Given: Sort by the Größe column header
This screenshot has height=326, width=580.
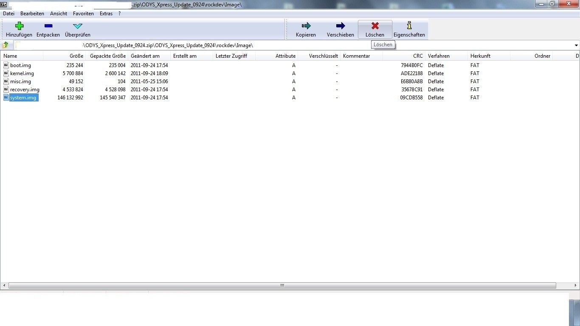Looking at the screenshot, I should pyautogui.click(x=64, y=56).
